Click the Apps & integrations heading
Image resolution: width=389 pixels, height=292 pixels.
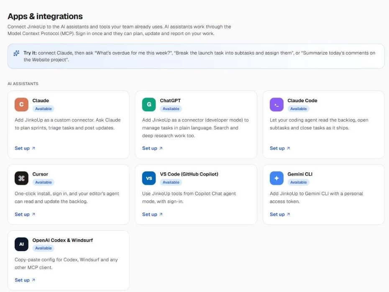(45, 16)
